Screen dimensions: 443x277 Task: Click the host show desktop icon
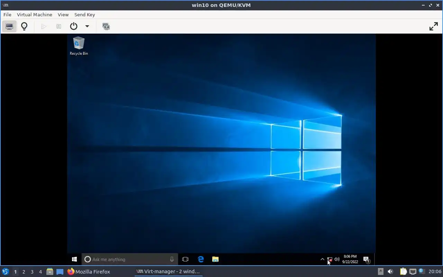60,272
